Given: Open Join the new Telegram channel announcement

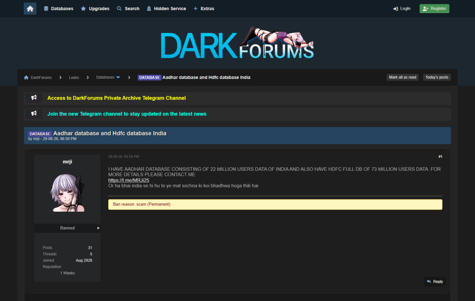Looking at the screenshot, I should (127, 114).
